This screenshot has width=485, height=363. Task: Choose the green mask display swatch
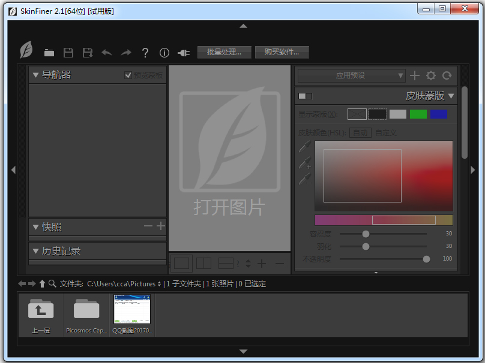(418, 114)
